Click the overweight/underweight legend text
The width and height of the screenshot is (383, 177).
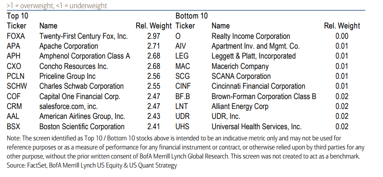coord(57,6)
